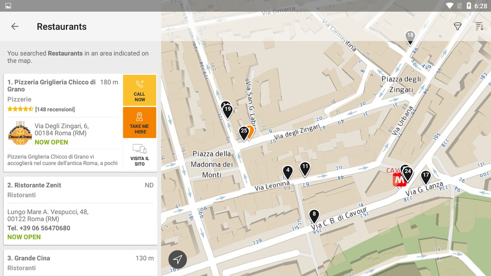Open the Grande Cina listing
The height and width of the screenshot is (276, 491).
[81, 263]
